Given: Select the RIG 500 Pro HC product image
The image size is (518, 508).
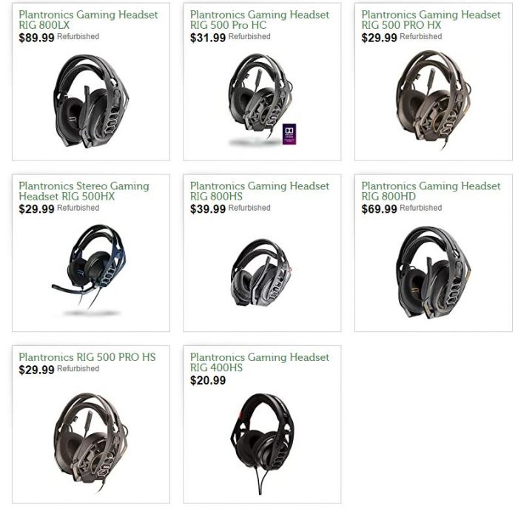Looking at the screenshot, I should 262,100.
